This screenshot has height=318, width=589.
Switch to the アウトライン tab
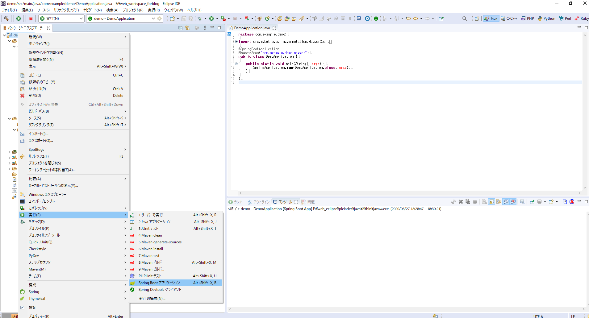point(259,202)
